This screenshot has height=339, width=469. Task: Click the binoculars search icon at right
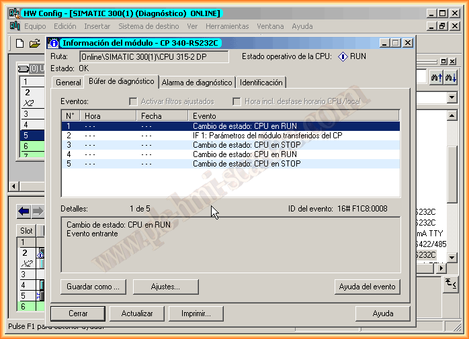tap(437, 78)
